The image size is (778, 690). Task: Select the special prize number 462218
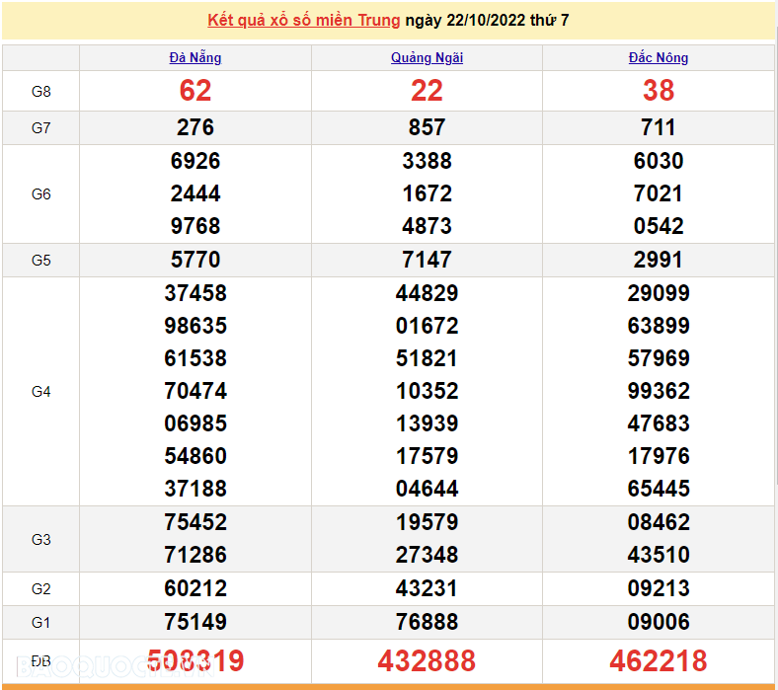tap(659, 660)
